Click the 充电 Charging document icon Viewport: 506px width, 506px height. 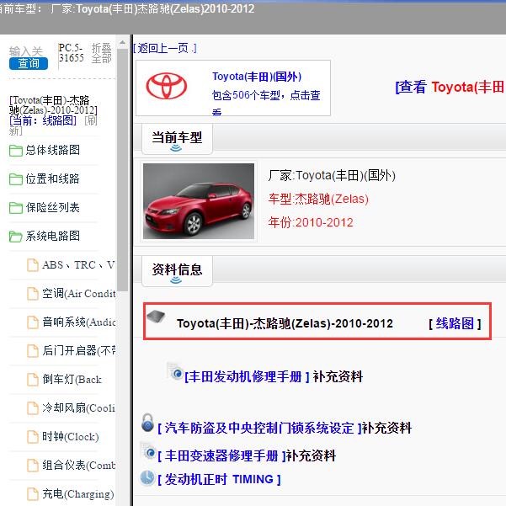pyautogui.click(x=32, y=494)
